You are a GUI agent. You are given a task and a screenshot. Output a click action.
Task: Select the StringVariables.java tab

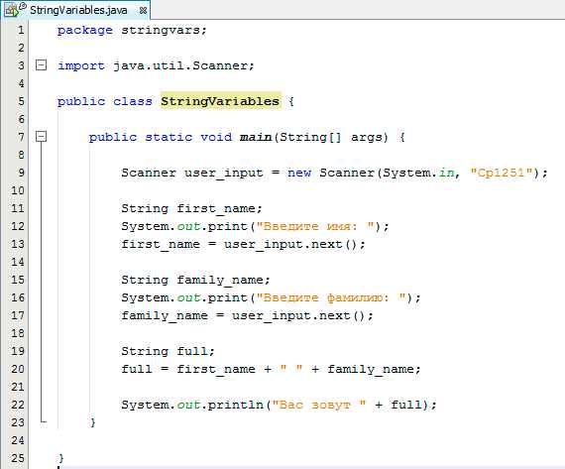75,10
